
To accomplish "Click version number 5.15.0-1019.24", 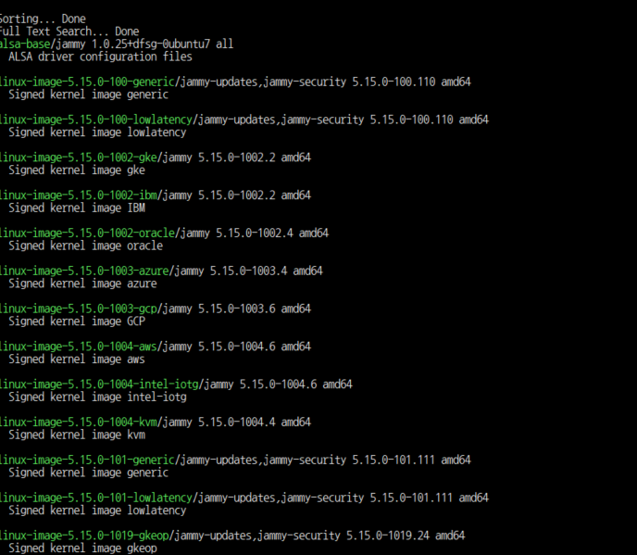I will click(x=388, y=536).
